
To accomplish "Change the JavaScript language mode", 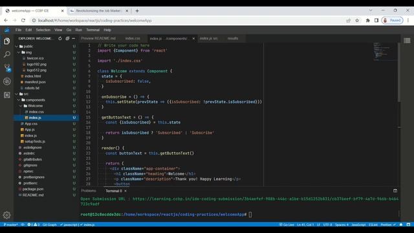I will coord(358,225).
